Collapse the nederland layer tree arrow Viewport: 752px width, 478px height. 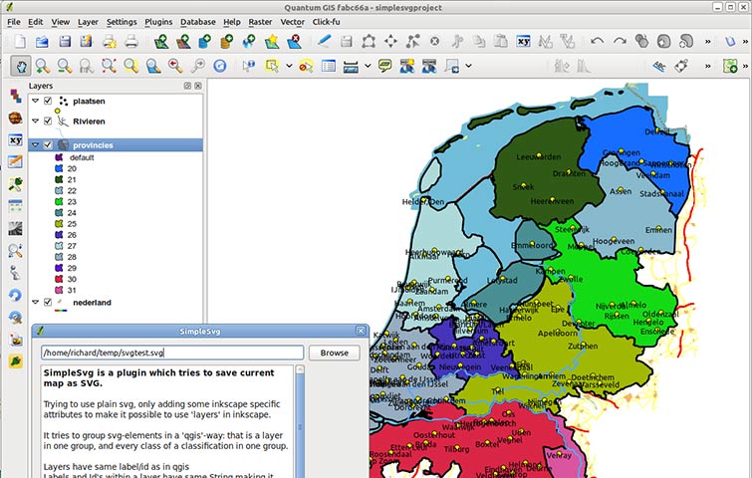click(x=36, y=302)
